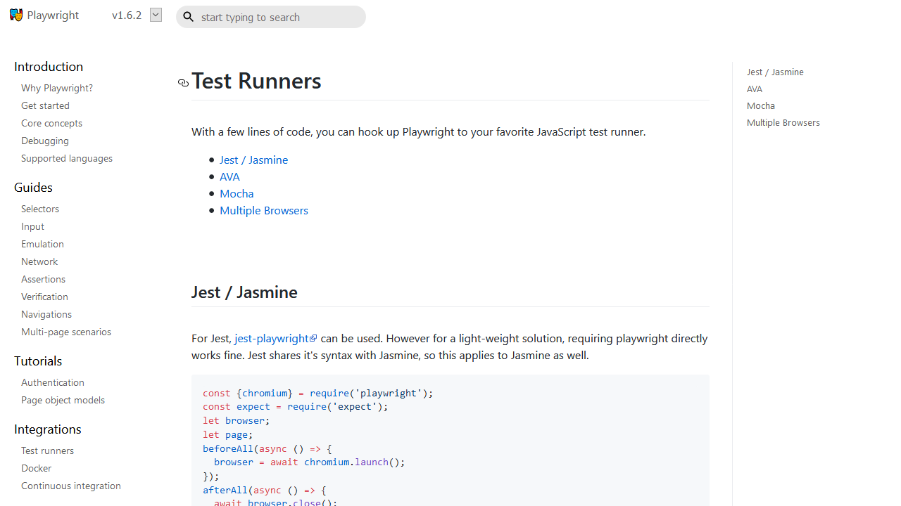Screen dimensions: 901x506
Task: Click the external link icon after jest-playwright
Action: point(313,339)
